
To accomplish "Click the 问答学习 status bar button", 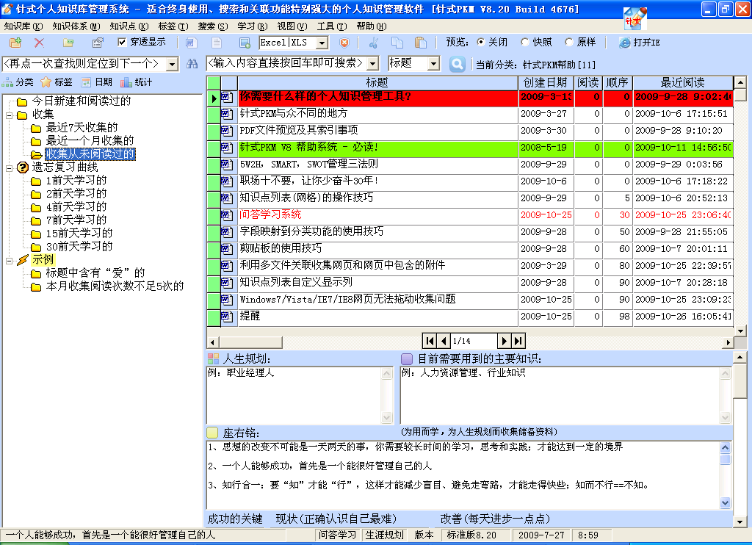I will (338, 535).
